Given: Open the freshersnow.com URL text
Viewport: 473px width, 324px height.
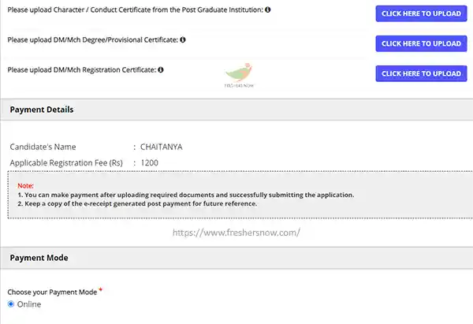Looking at the screenshot, I should [236, 233].
